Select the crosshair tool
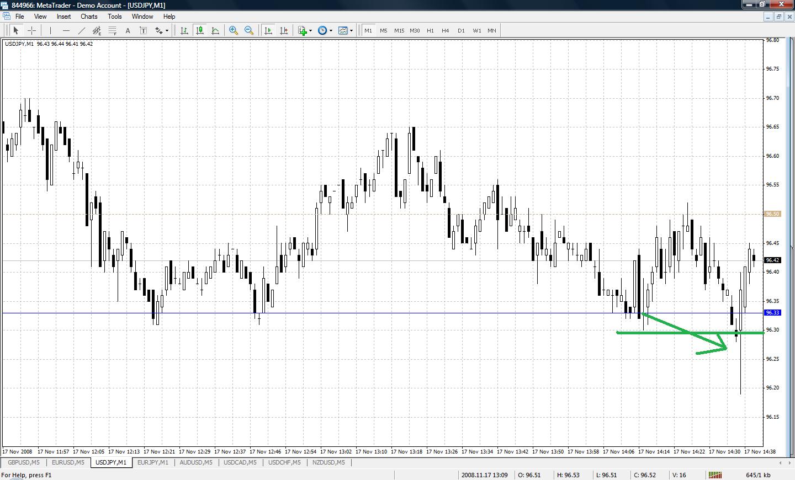795x480 pixels. 32,31
